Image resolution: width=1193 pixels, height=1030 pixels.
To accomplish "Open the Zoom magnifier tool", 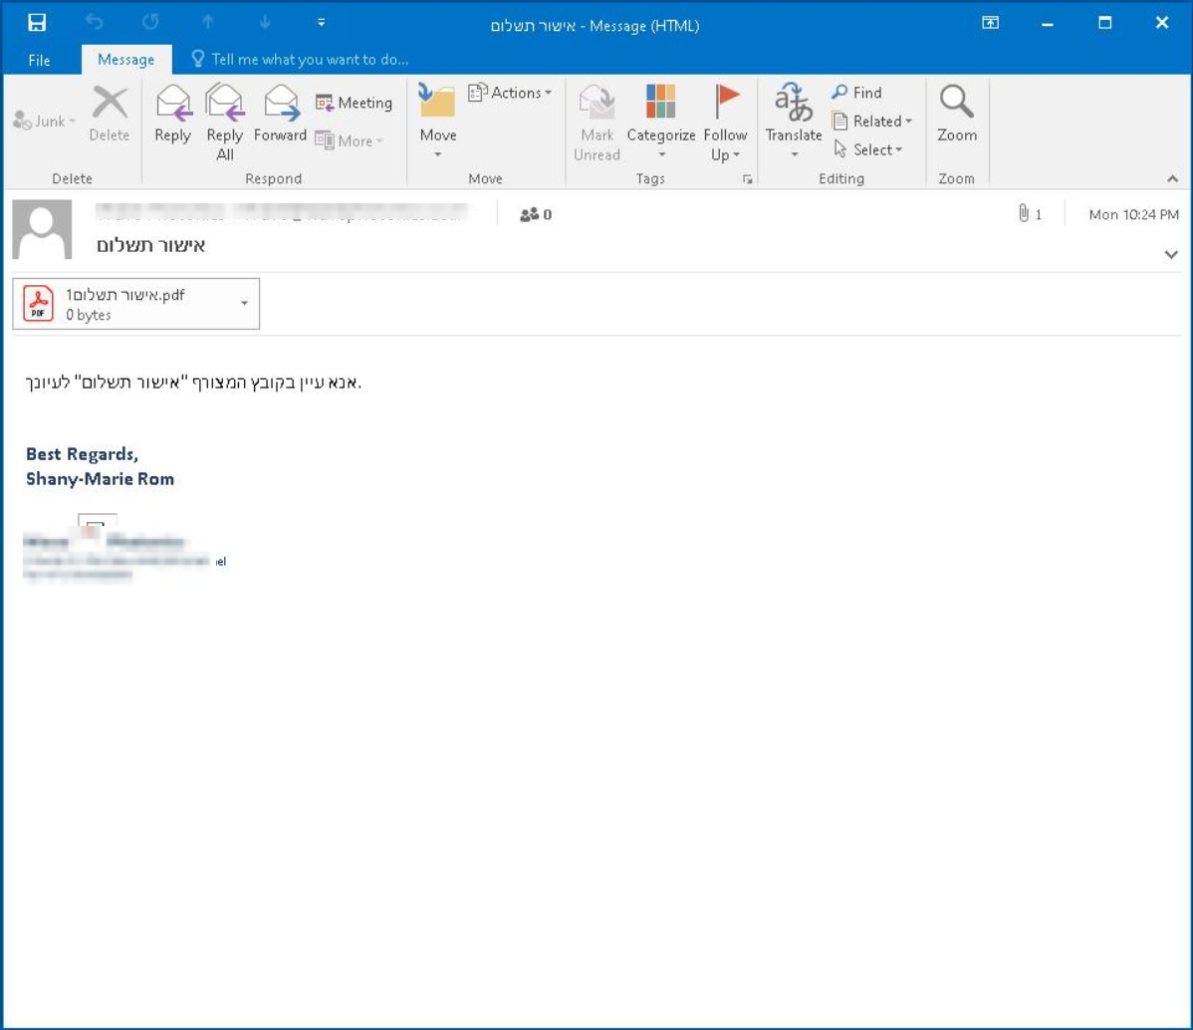I will click(x=956, y=114).
